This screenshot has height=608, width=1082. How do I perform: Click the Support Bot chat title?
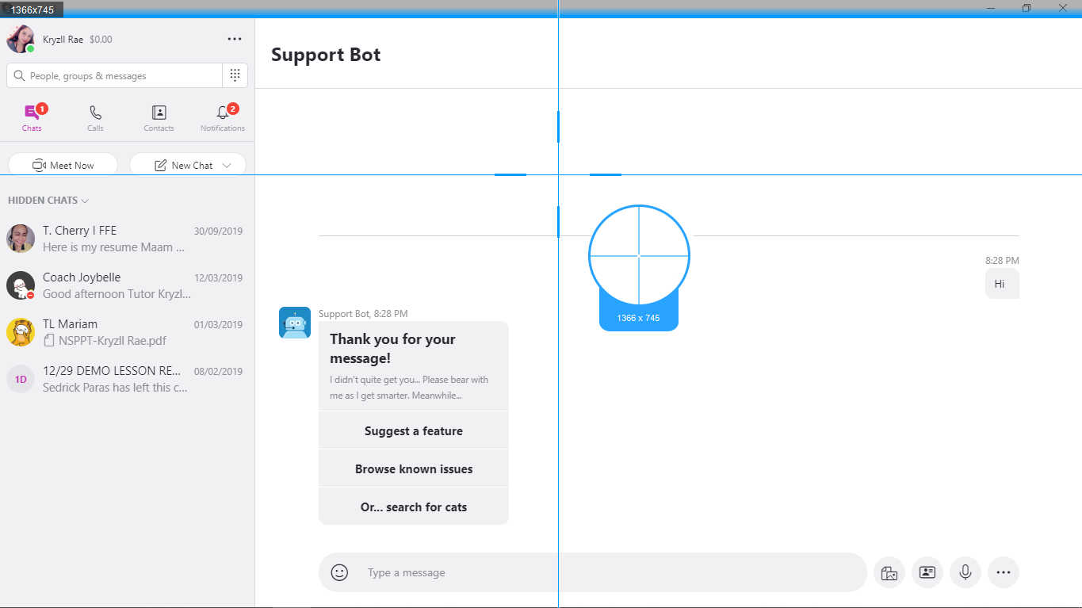tap(326, 55)
